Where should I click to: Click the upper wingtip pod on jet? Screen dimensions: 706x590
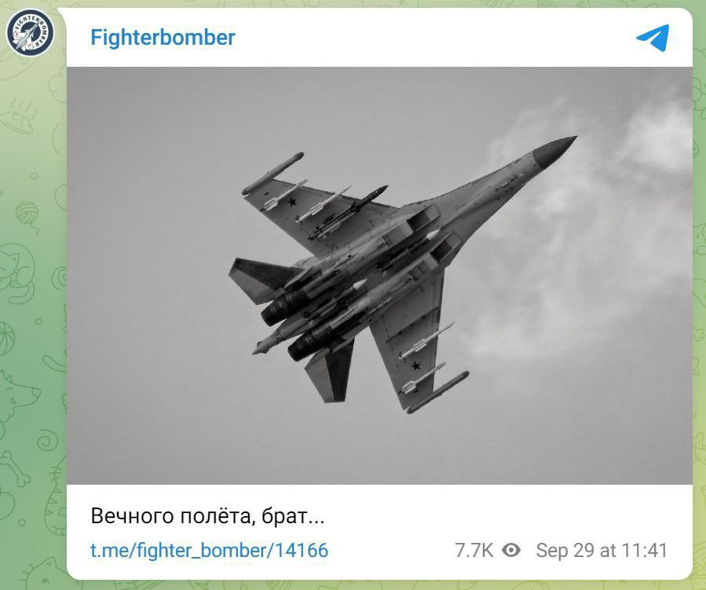tap(273, 174)
